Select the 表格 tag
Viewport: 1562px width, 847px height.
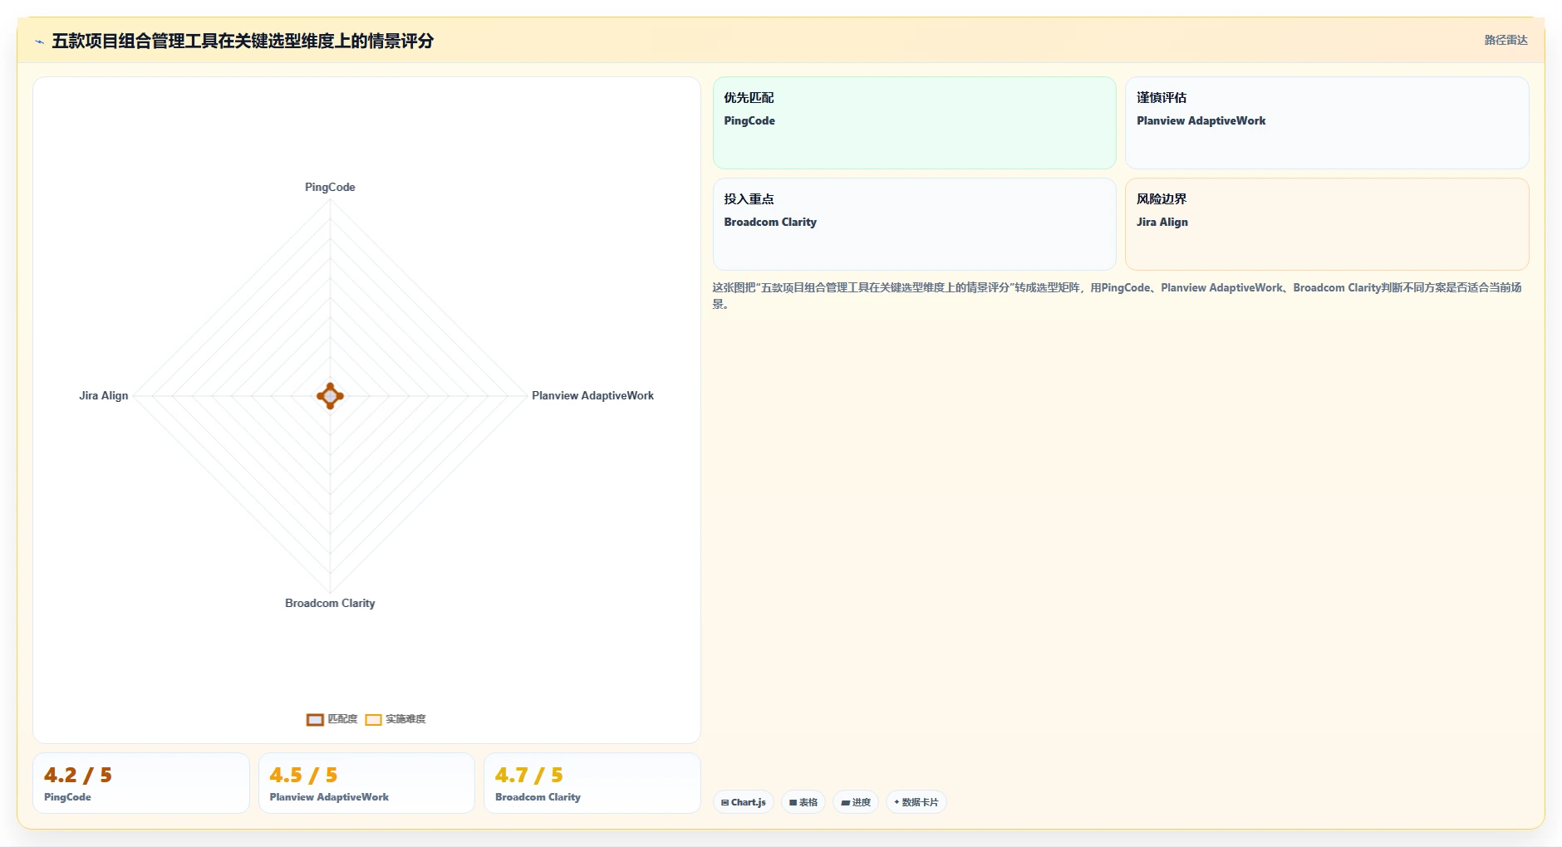click(803, 802)
